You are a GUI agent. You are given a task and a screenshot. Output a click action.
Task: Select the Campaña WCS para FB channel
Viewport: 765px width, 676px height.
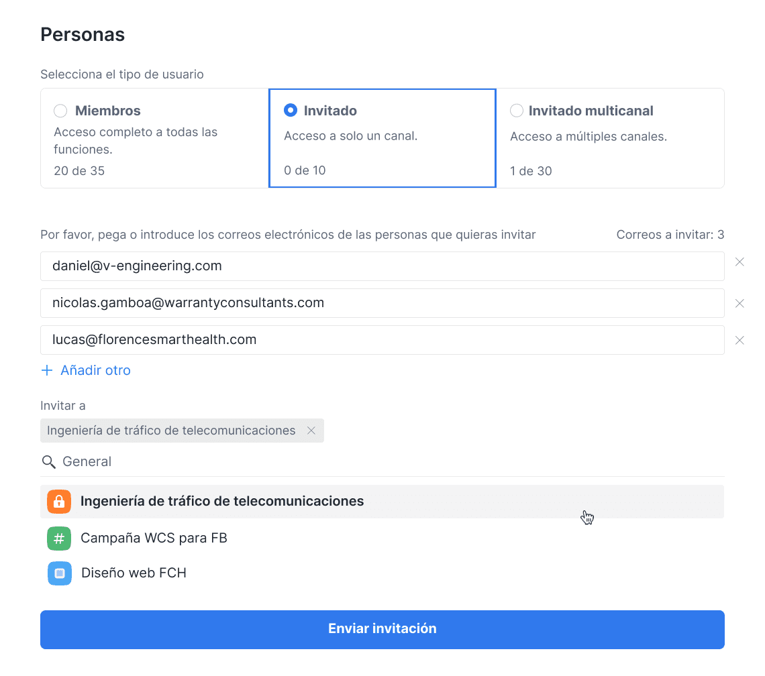pyautogui.click(x=154, y=539)
